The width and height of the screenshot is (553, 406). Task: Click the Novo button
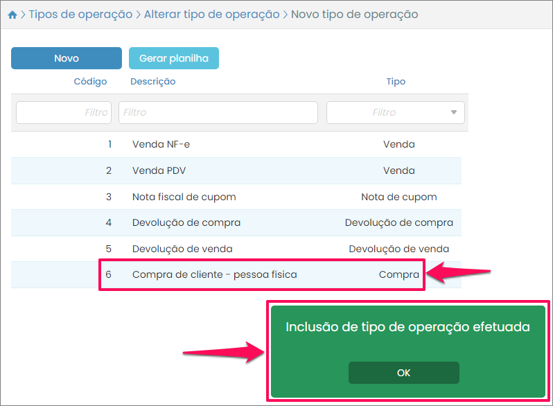click(67, 59)
